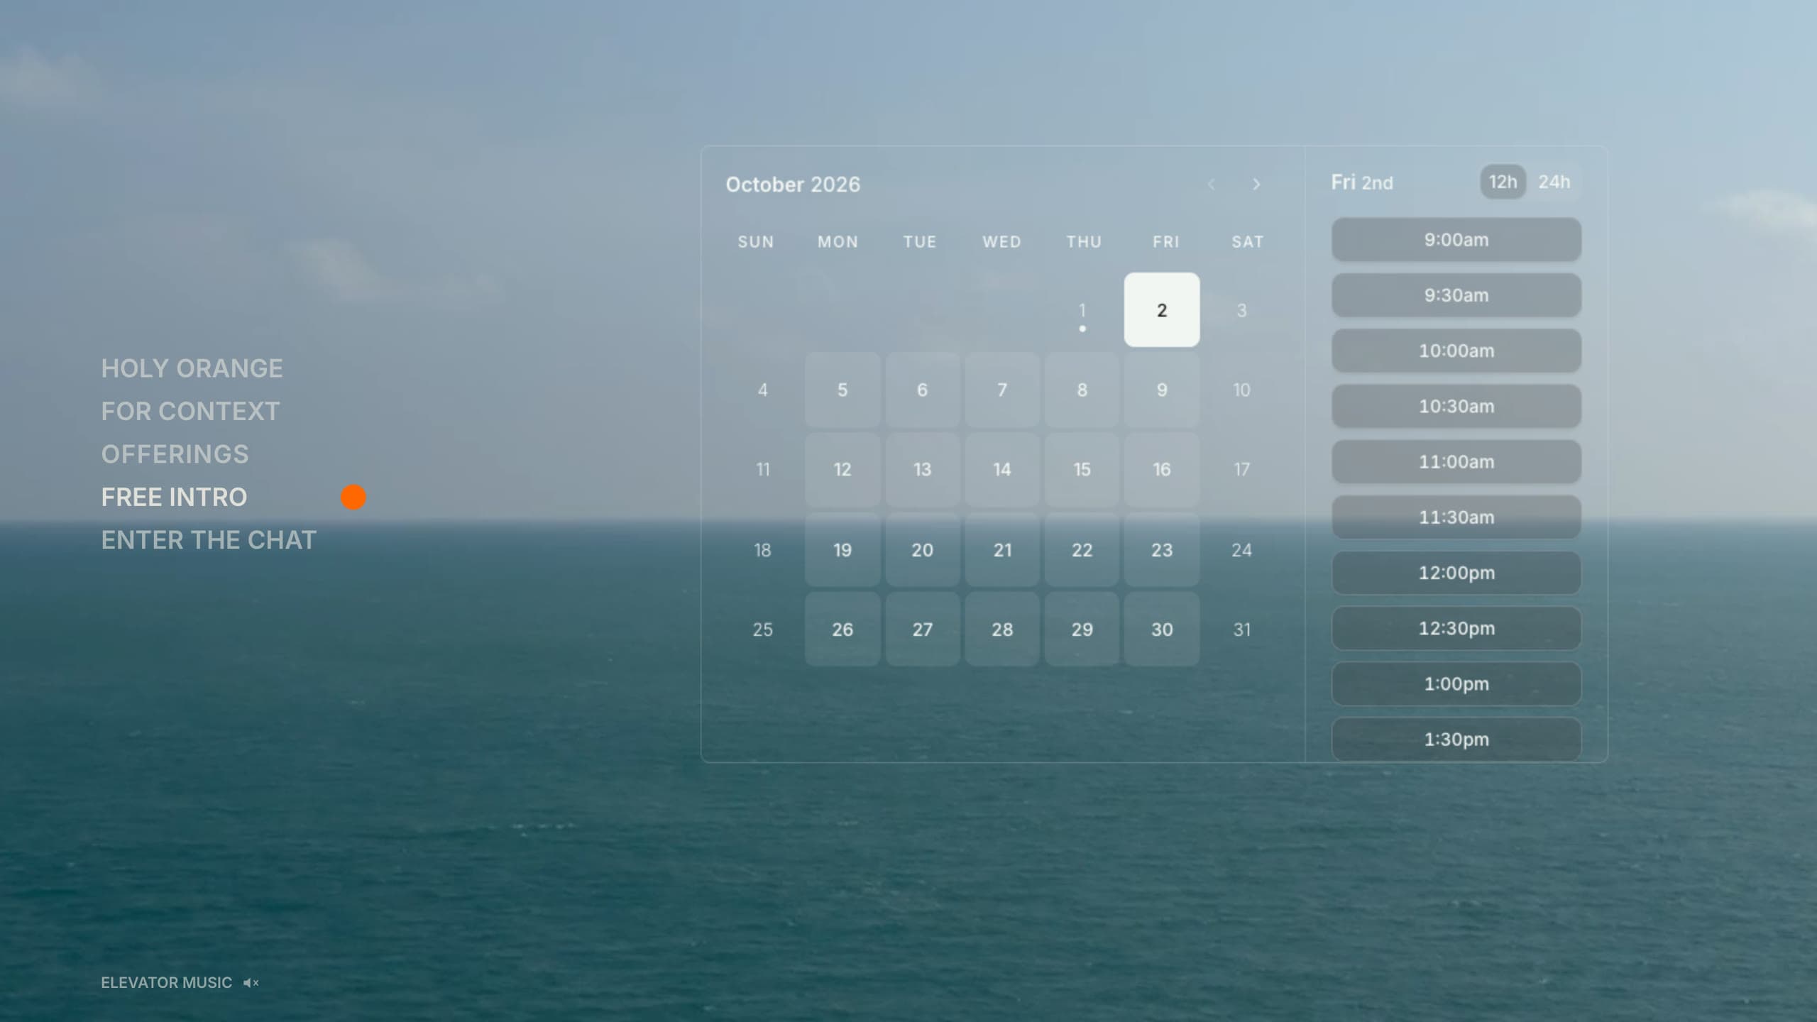Select the highlighted date 2 in October
This screenshot has width=1817, height=1022.
click(x=1162, y=310)
